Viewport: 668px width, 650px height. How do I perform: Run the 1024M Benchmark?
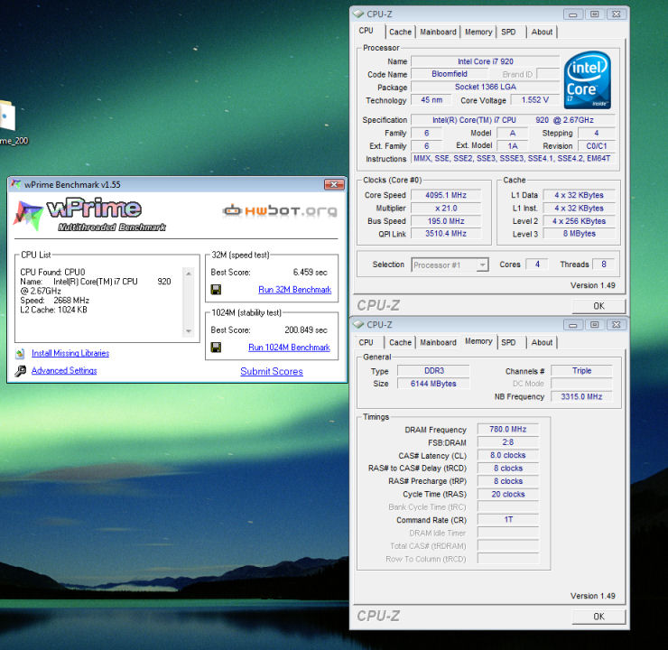(x=289, y=348)
